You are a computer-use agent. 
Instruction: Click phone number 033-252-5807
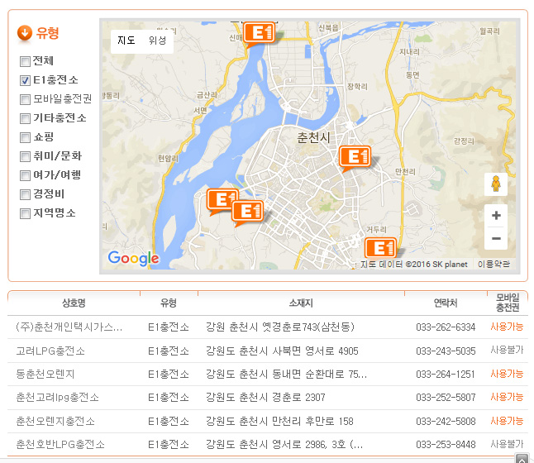pyautogui.click(x=446, y=397)
